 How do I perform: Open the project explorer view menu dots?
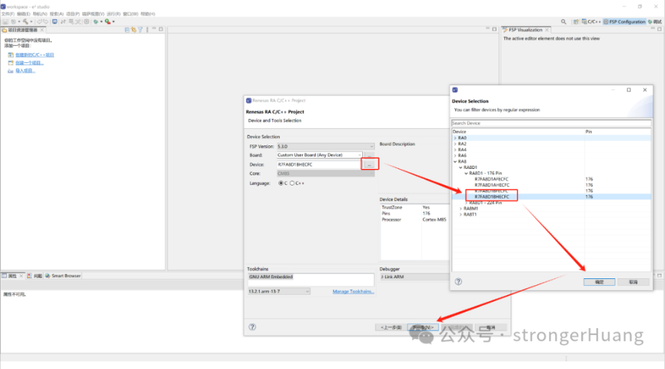click(x=147, y=30)
